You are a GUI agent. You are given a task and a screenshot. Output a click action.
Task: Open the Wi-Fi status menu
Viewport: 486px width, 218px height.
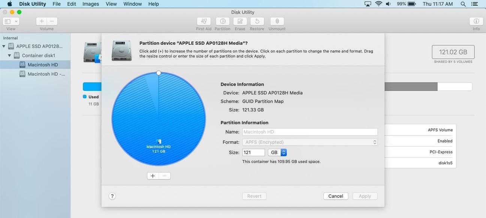(x=378, y=4)
